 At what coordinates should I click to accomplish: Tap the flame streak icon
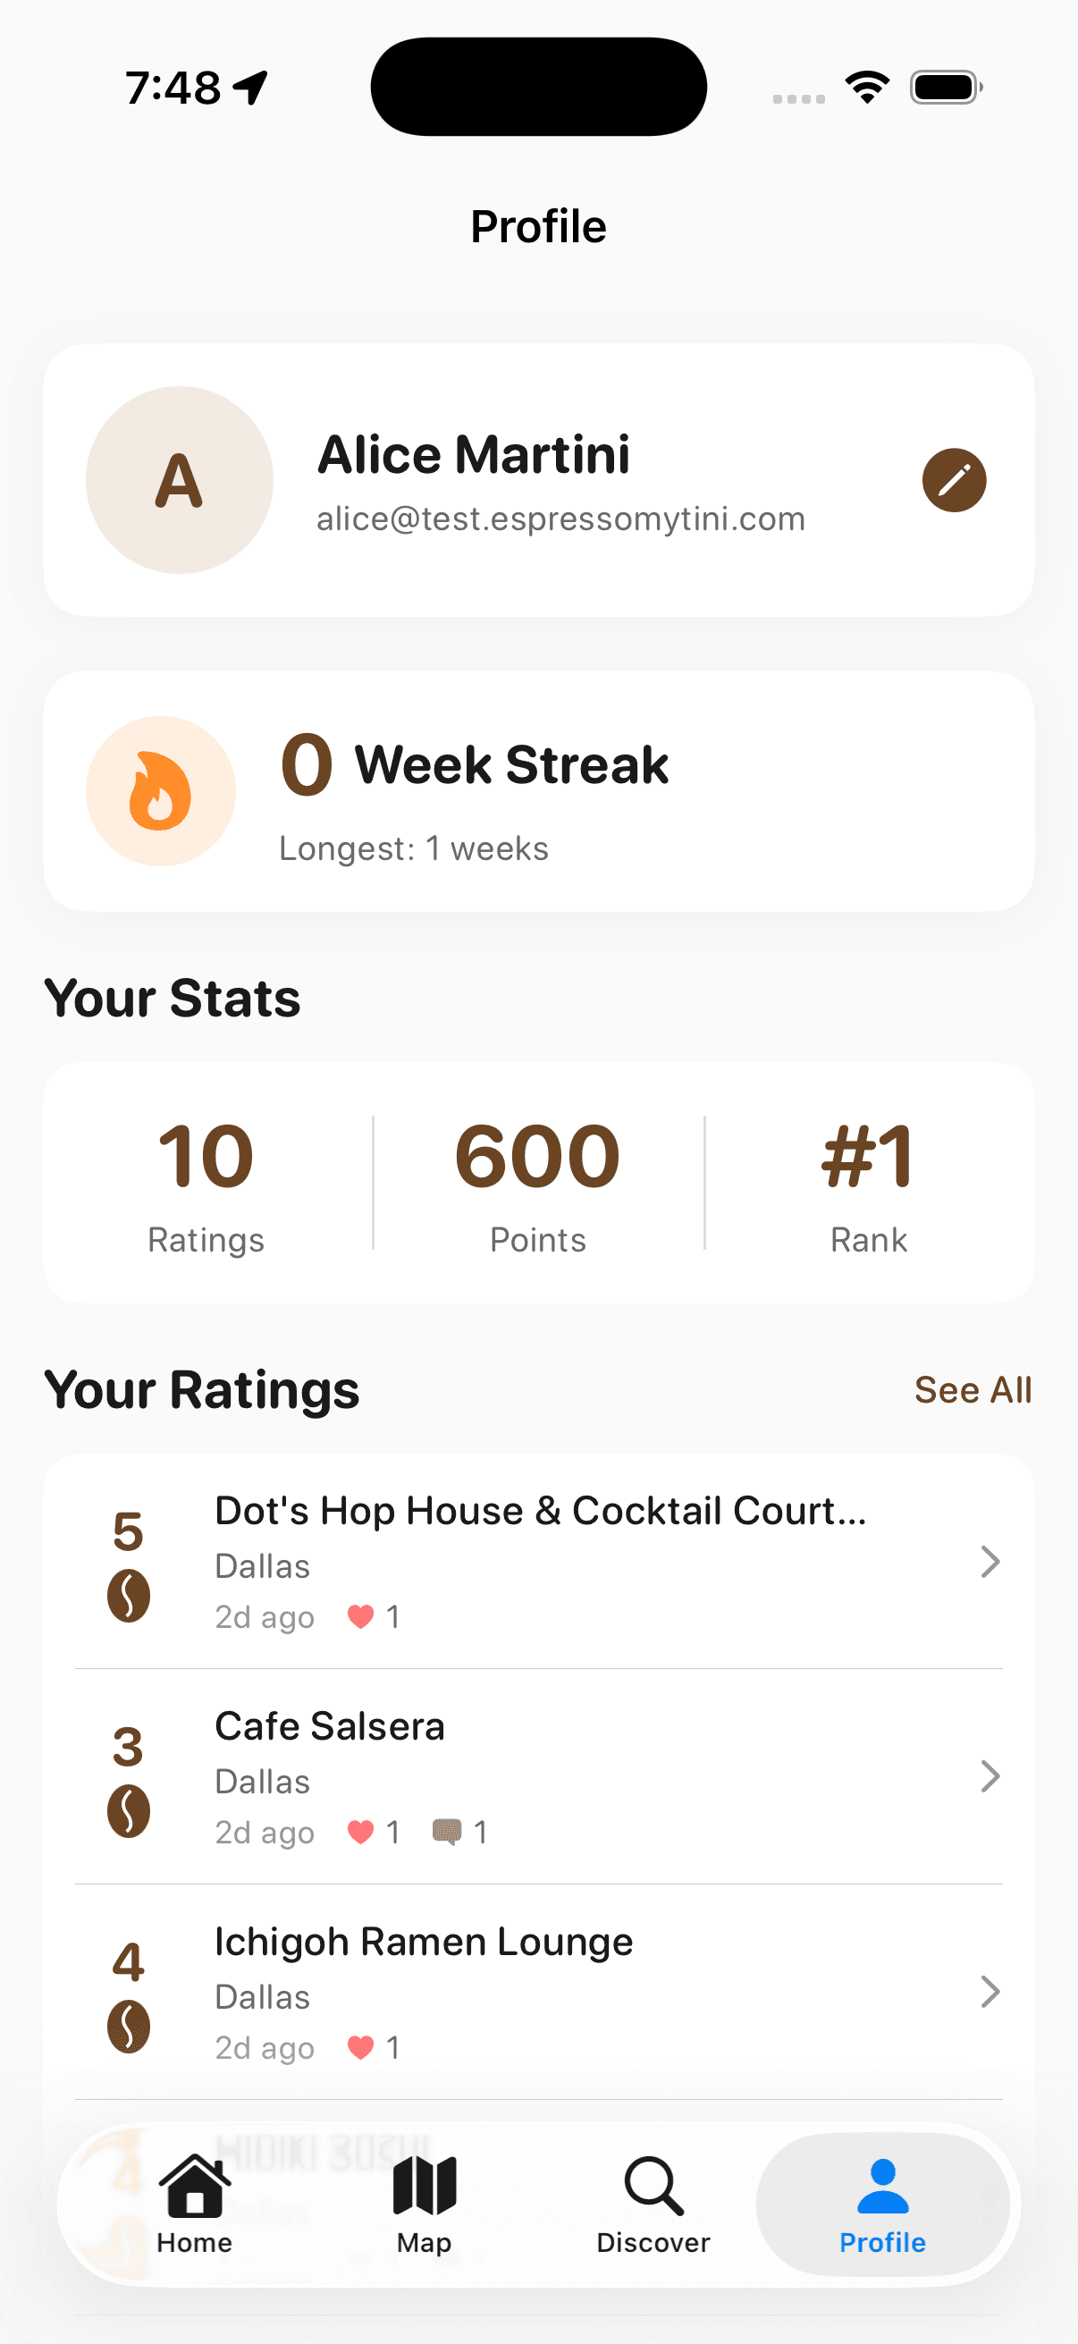(x=160, y=791)
